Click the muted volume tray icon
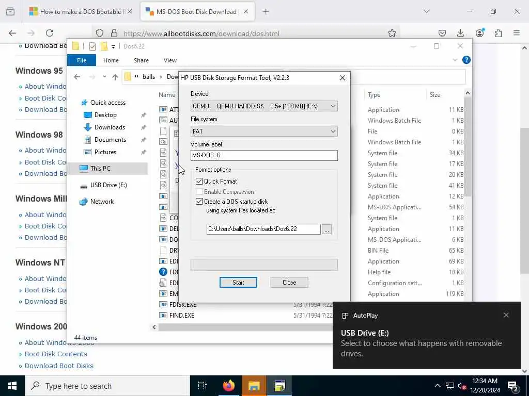Viewport: 529px width, 396px height. click(462, 386)
